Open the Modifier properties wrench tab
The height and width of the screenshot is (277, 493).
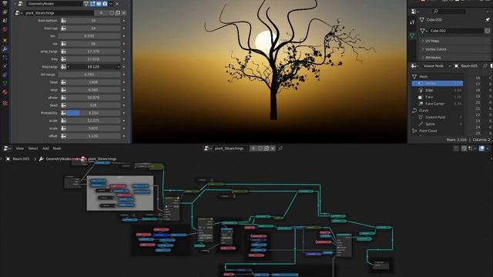(5, 49)
